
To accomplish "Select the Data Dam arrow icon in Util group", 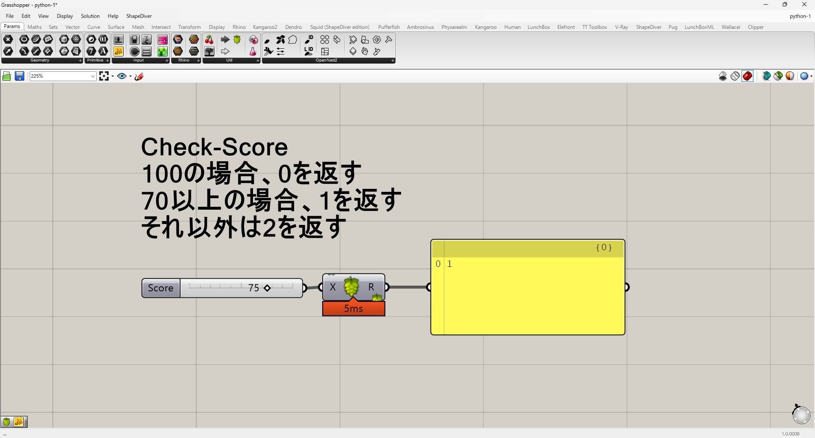I will [x=225, y=39].
